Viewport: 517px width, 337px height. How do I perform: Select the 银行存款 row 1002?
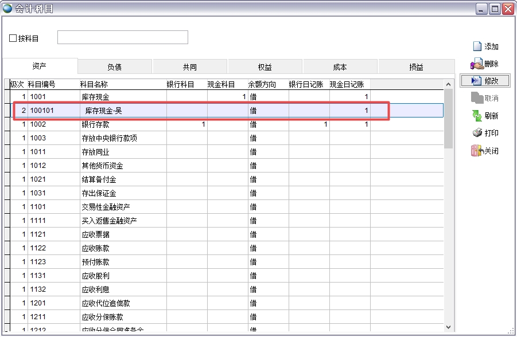(95, 124)
